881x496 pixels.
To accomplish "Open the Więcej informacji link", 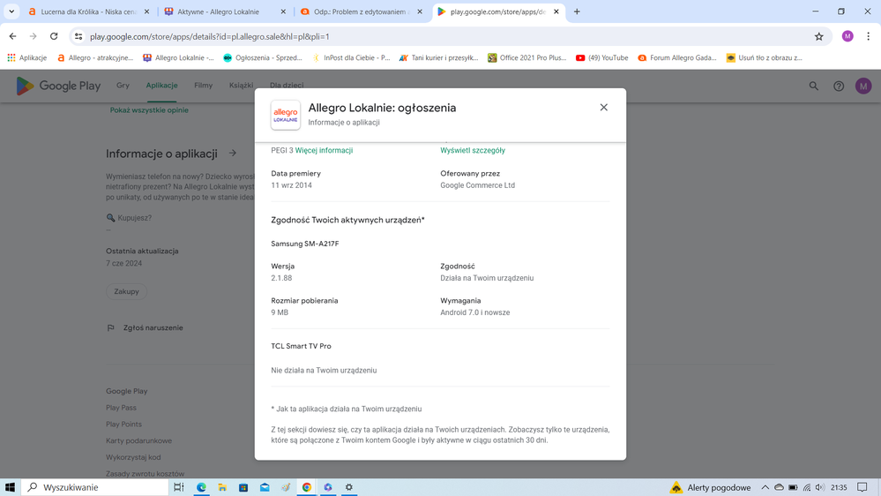I will 324,151.
